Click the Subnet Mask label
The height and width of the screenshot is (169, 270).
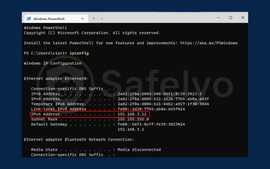44,119
